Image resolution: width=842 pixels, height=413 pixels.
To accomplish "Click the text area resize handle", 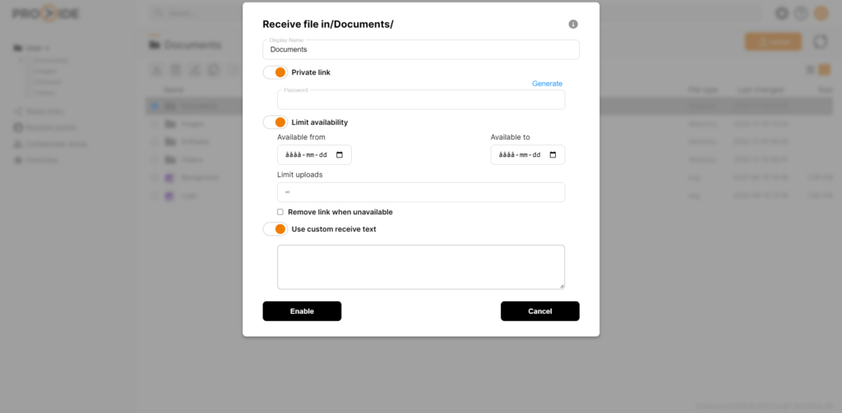I will tap(562, 287).
